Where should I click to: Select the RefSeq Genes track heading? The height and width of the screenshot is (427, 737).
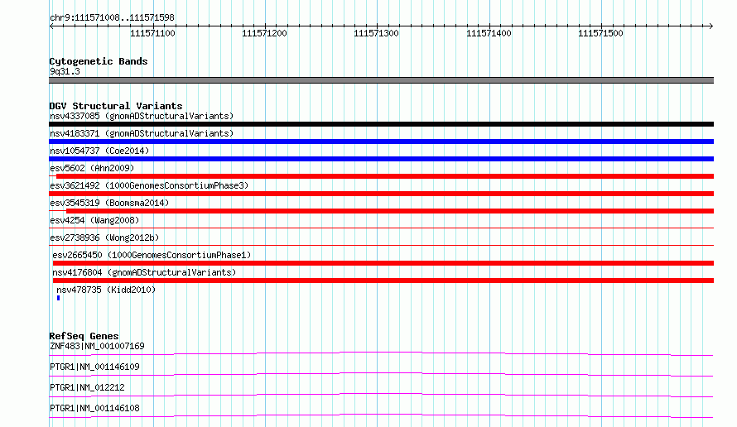click(84, 336)
